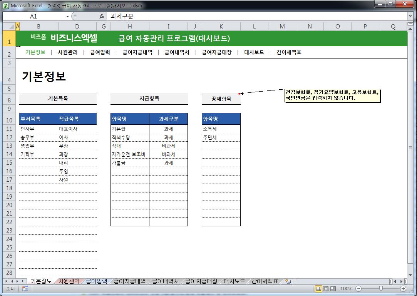The width and height of the screenshot is (417, 296).
Task: Jump to last sheet with navigation arrow
Action: [x=23, y=281]
